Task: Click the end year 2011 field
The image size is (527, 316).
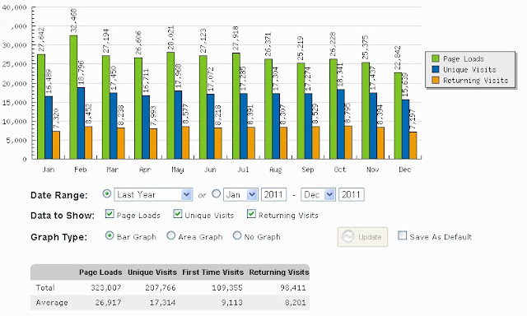Action: (x=352, y=195)
